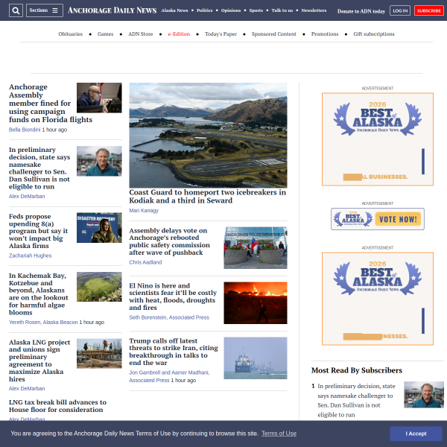The image size is (447, 447).
Task: Open author Bella Biondini link
Action: tap(25, 130)
